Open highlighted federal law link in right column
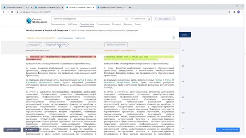This screenshot has width=246, height=138. 161,57
